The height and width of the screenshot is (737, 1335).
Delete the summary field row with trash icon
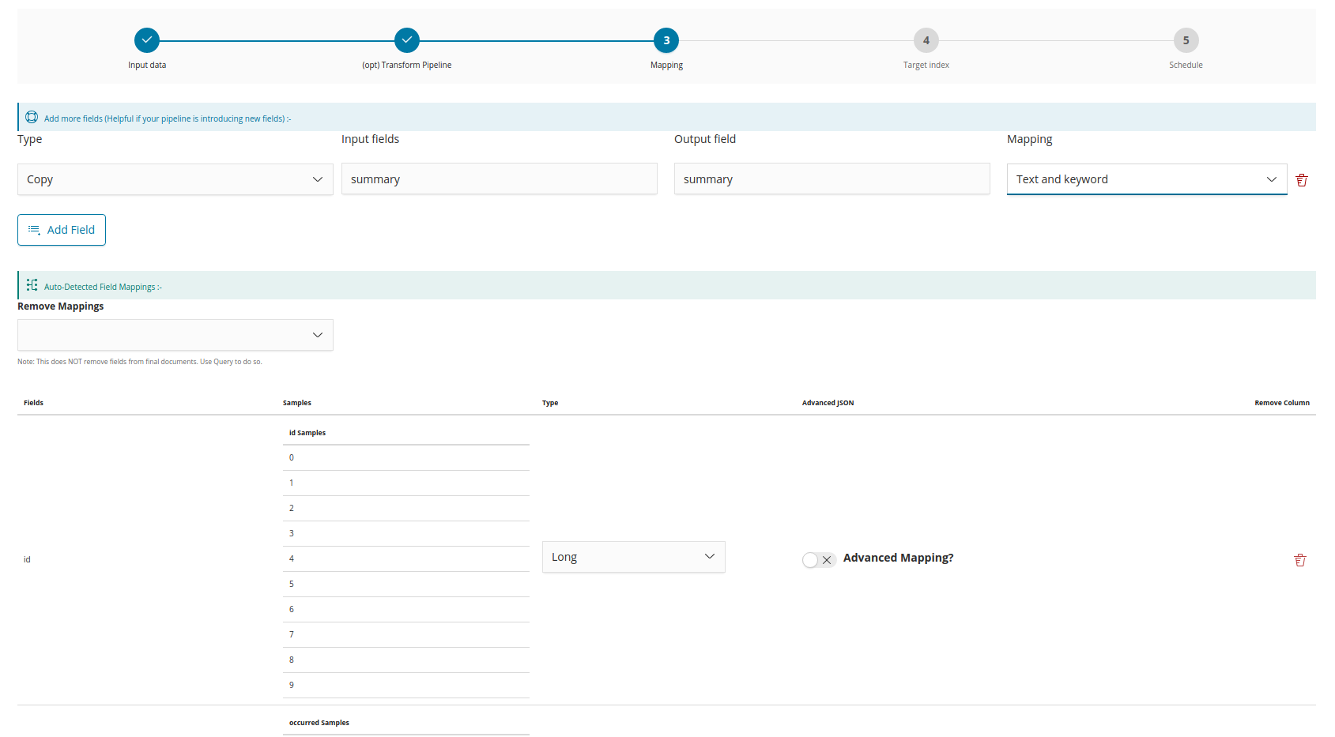[x=1302, y=180]
